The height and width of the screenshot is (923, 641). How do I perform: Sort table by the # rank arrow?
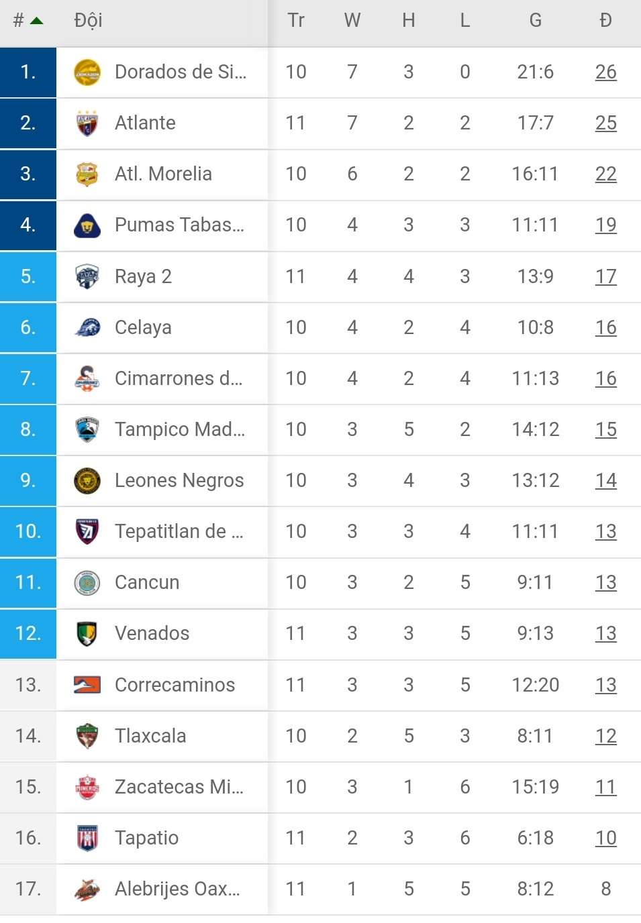36,21
